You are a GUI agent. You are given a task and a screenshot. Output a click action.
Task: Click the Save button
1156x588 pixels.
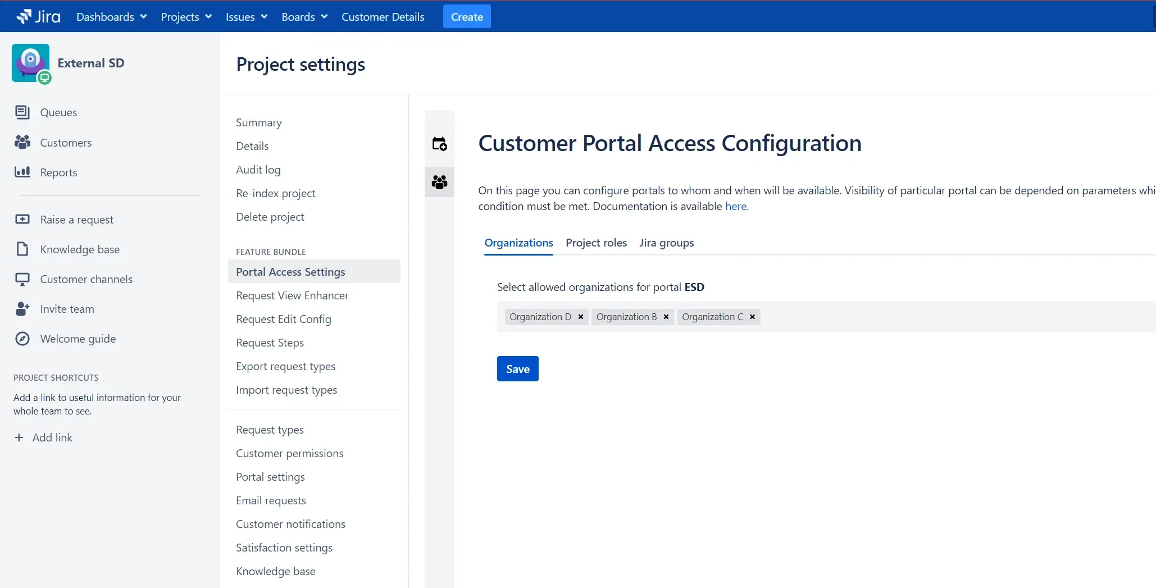click(517, 368)
